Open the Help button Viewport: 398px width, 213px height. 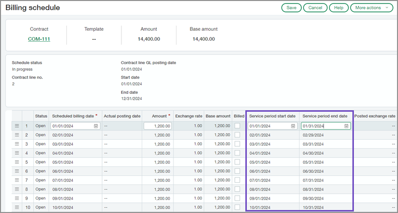[x=339, y=7]
